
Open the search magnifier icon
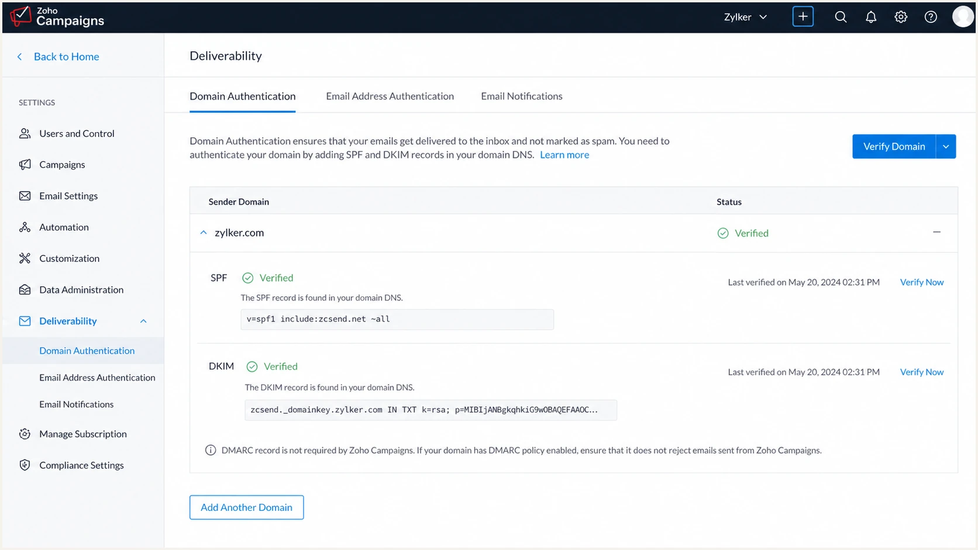click(841, 17)
